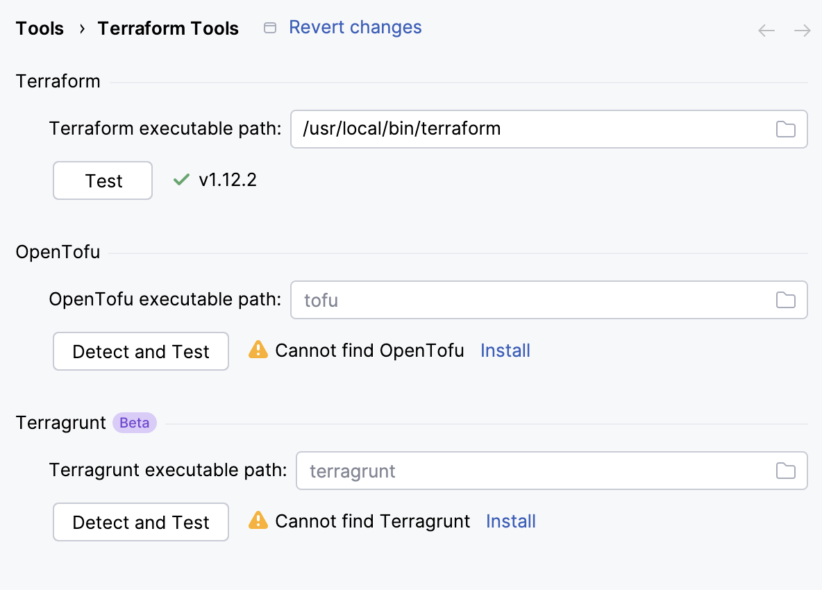Open folder browser for Terraform executable path
Image resolution: width=822 pixels, height=590 pixels.
(786, 129)
